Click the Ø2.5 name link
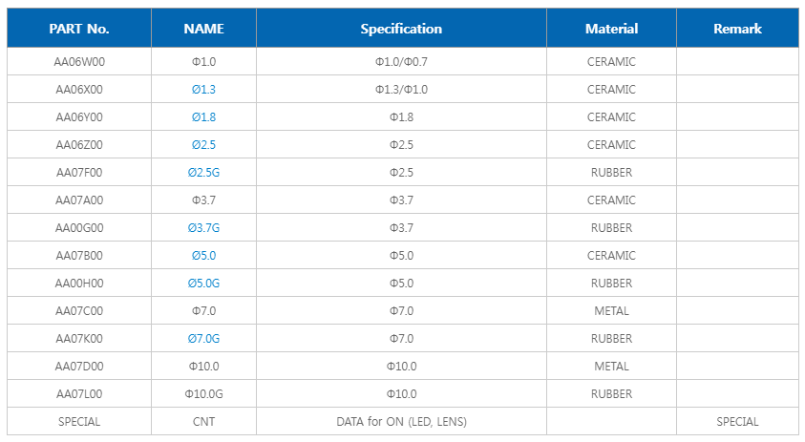The image size is (805, 442). pyautogui.click(x=203, y=145)
